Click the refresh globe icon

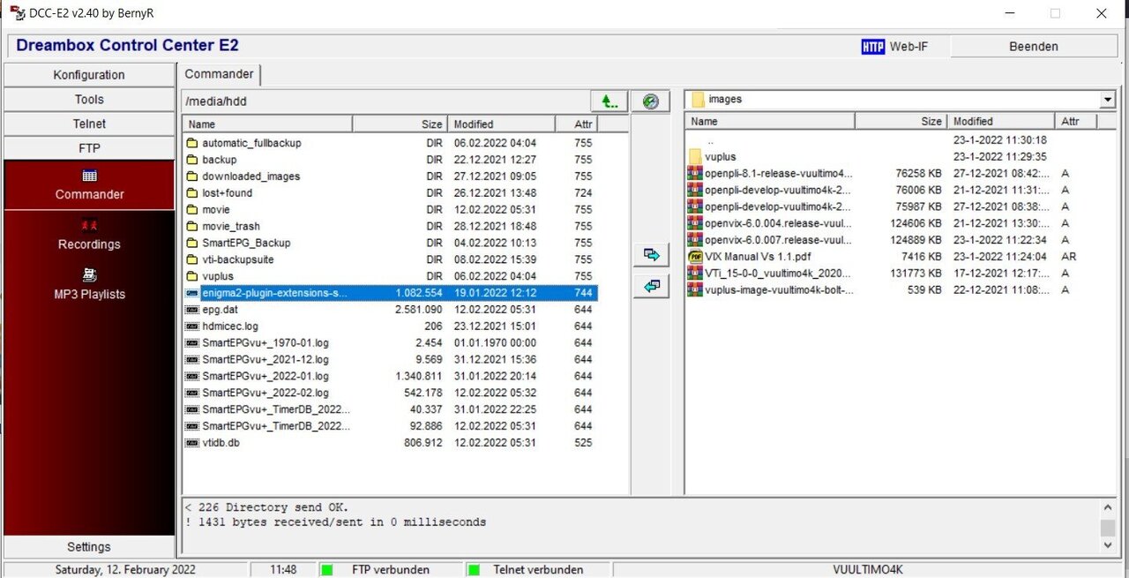pos(651,101)
